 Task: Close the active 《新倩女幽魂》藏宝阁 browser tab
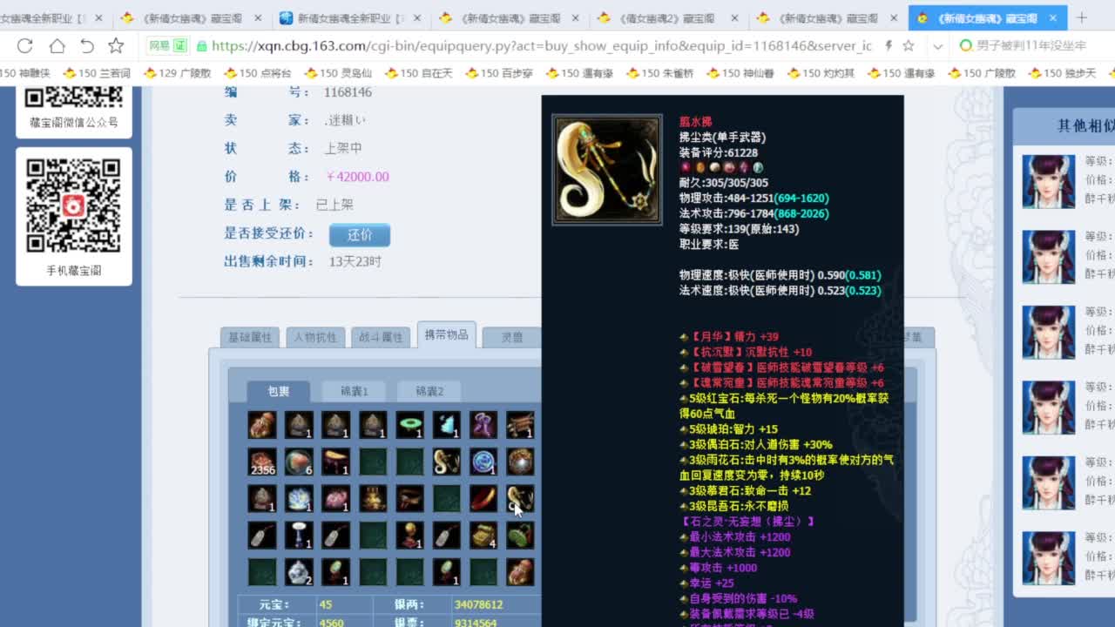(x=1052, y=17)
